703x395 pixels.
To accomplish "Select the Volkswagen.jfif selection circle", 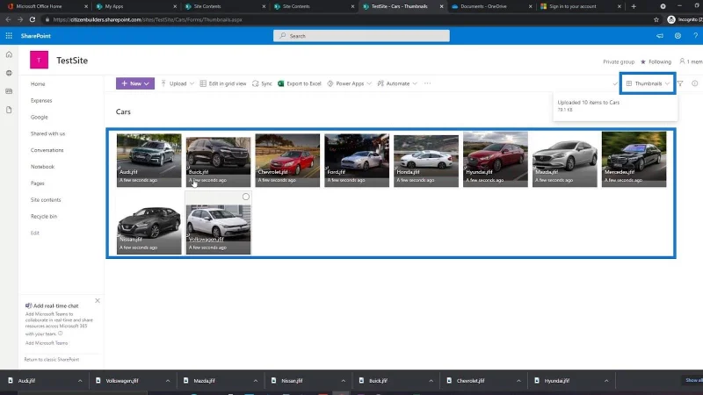I will (246, 197).
